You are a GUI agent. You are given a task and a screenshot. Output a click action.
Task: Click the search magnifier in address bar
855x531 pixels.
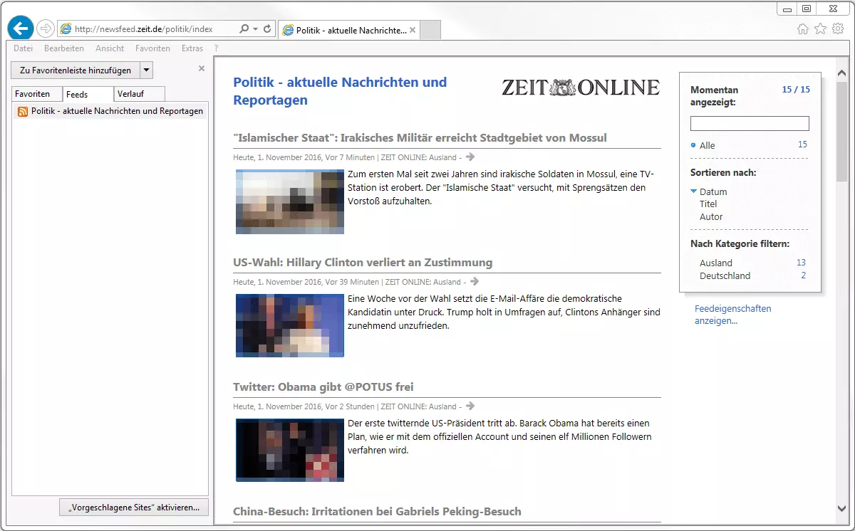click(x=244, y=29)
